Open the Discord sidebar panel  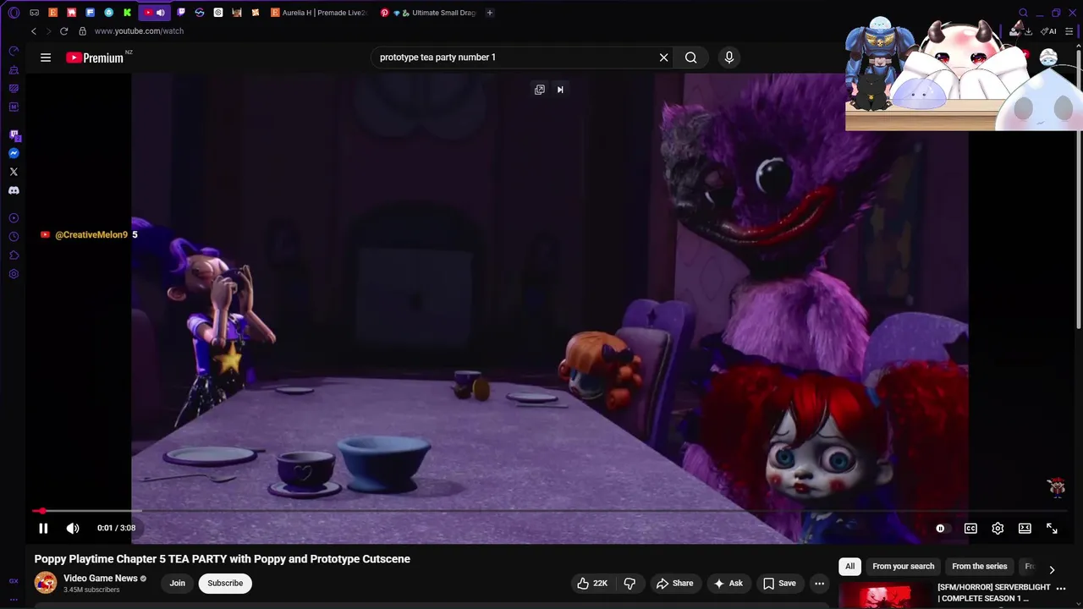(x=14, y=190)
